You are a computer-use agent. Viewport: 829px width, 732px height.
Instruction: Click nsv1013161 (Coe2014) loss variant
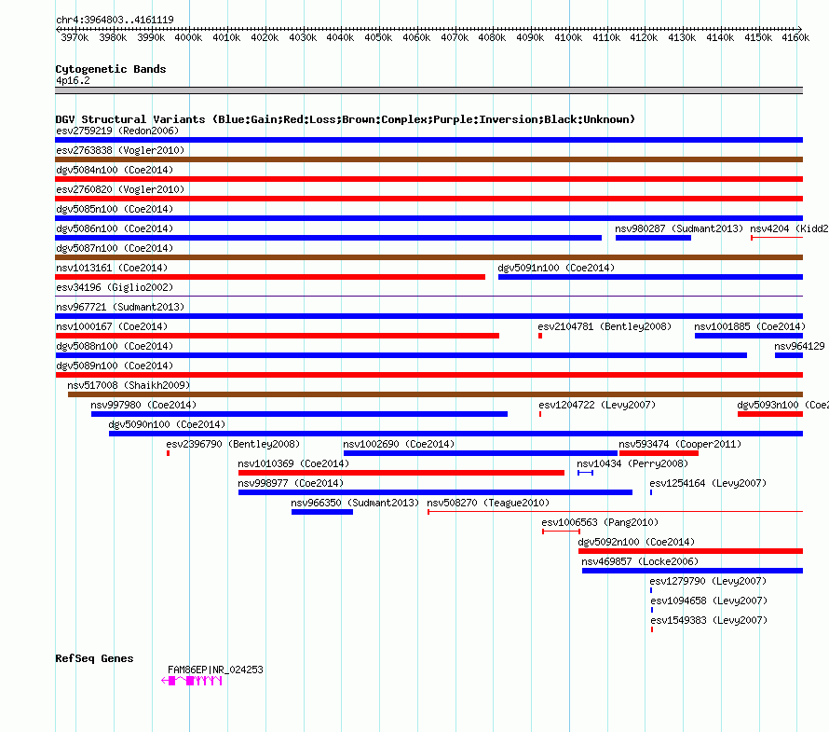[112, 268]
